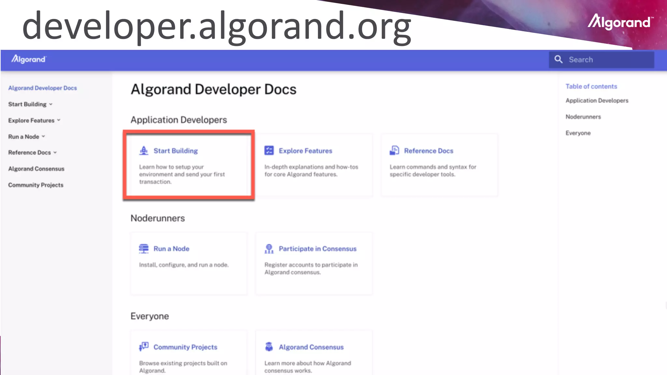The height and width of the screenshot is (375, 667).
Task: Click 'In-depth explanations and how-tos' description
Action: [x=311, y=171]
